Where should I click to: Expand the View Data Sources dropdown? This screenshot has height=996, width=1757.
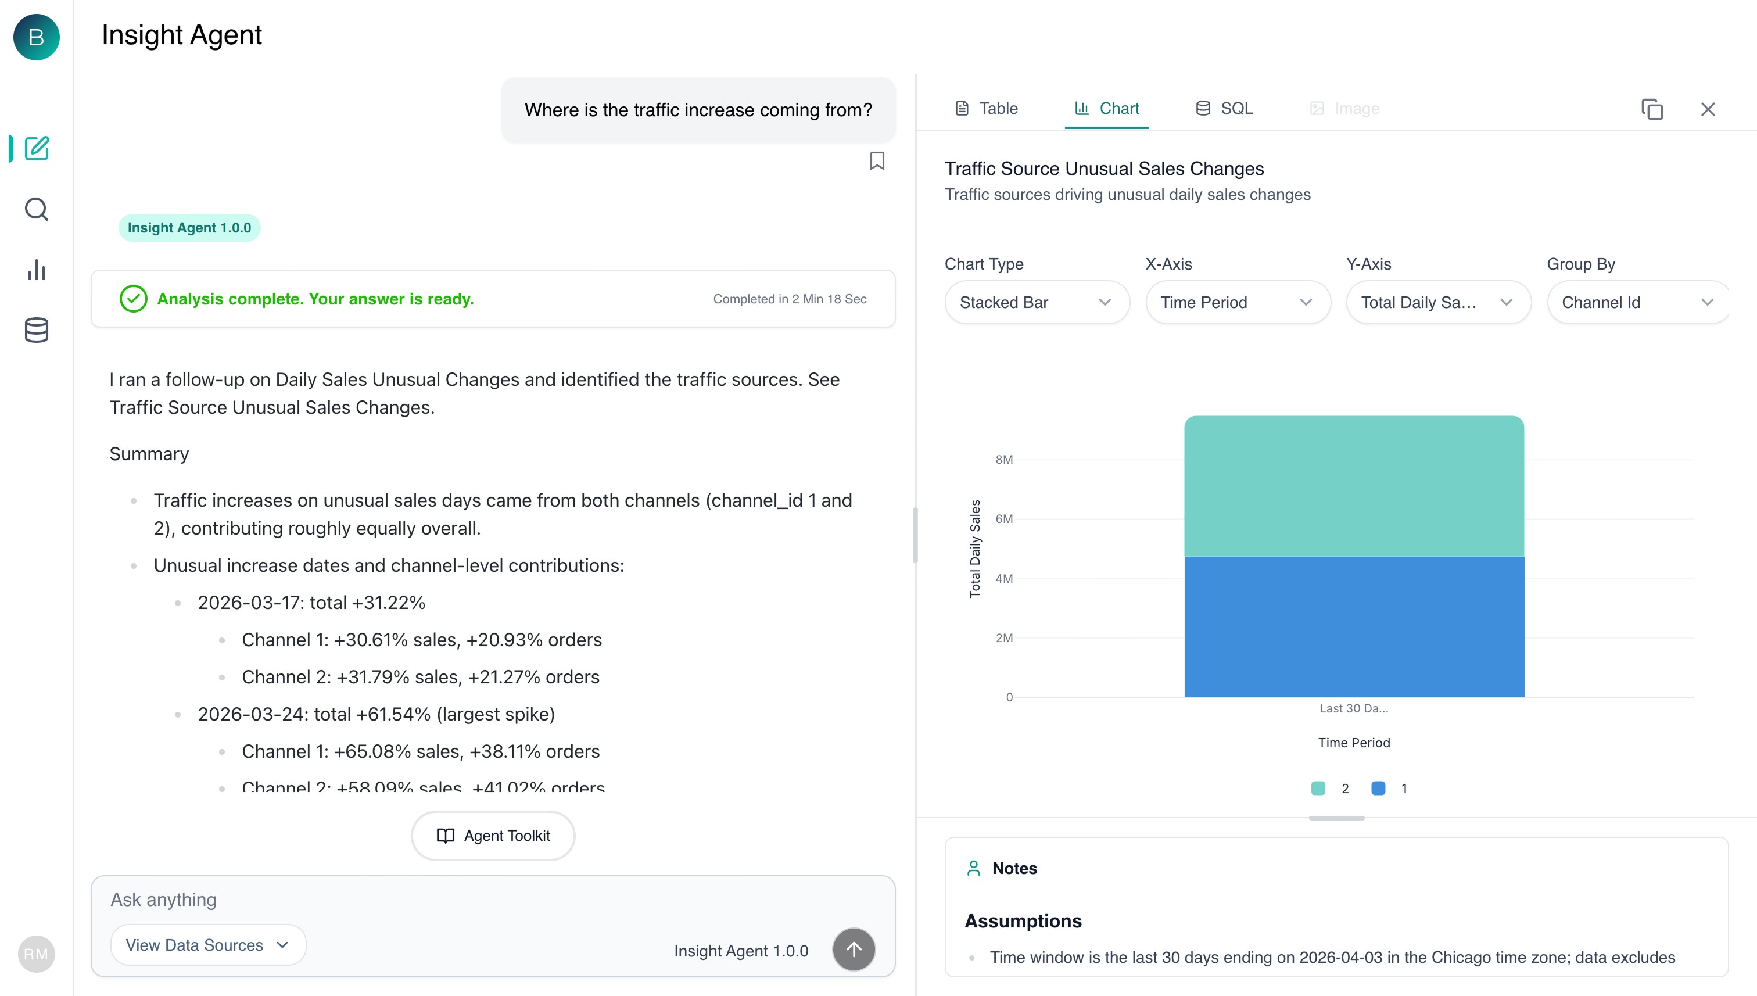[208, 945]
